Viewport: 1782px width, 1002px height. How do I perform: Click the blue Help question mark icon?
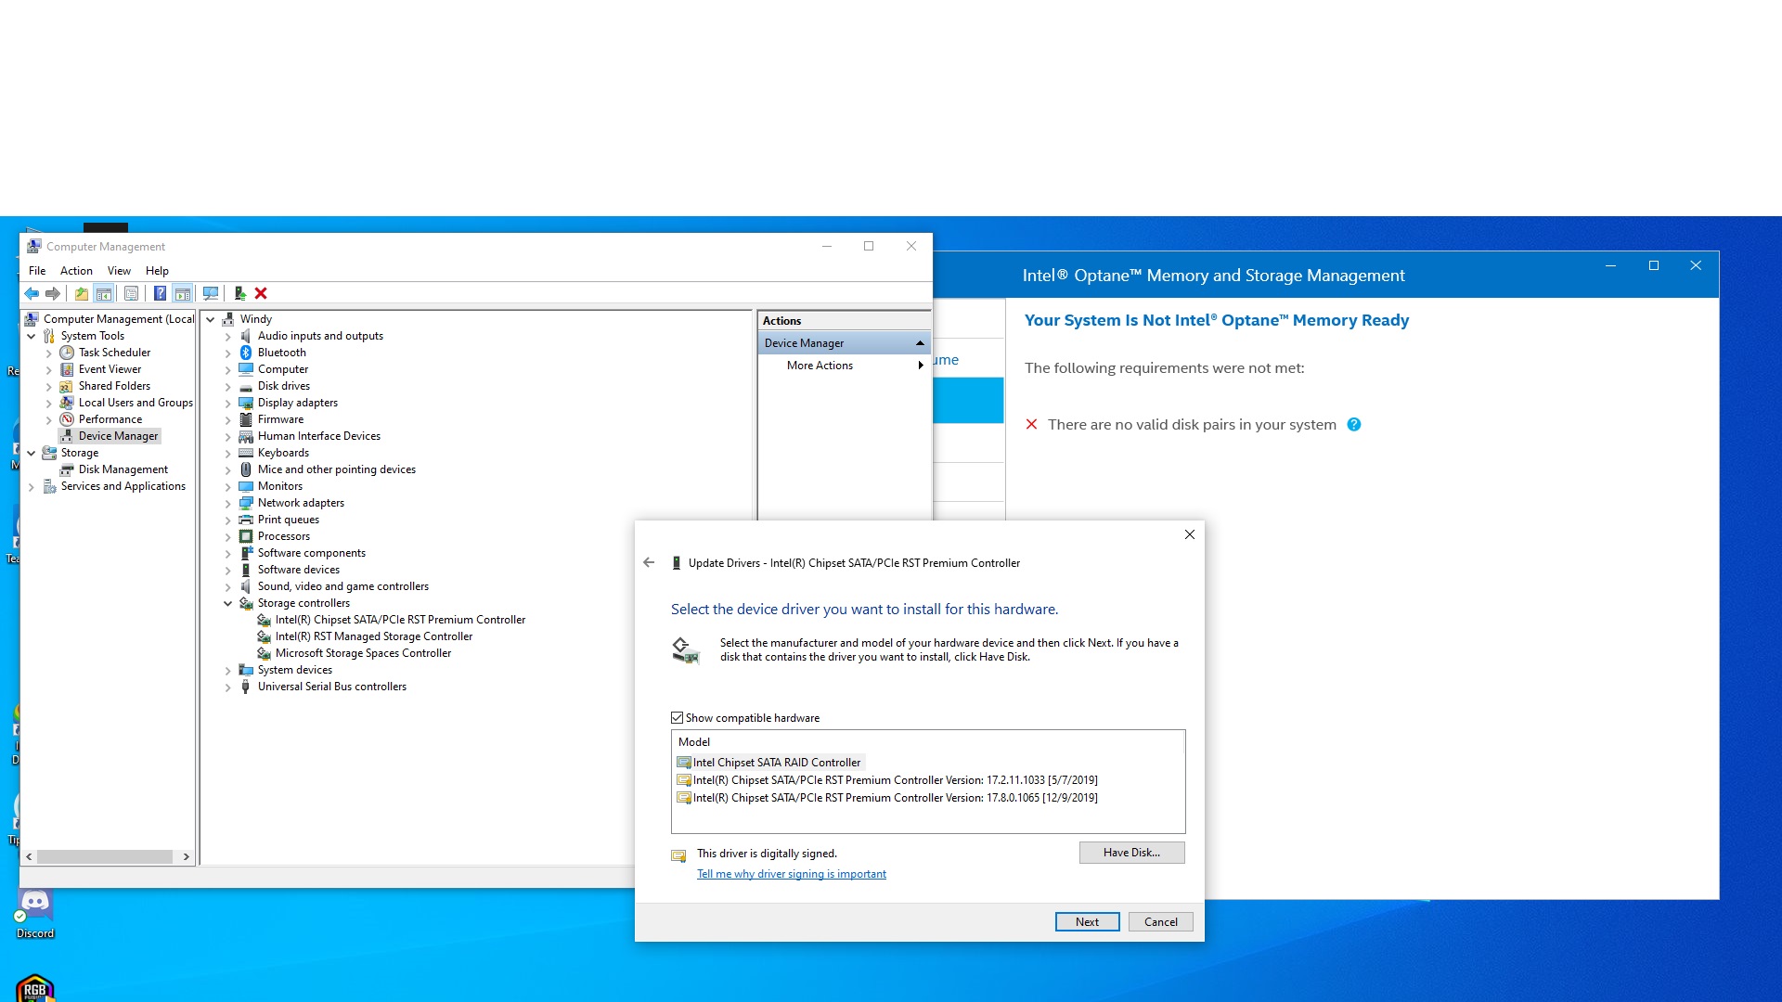[160, 294]
